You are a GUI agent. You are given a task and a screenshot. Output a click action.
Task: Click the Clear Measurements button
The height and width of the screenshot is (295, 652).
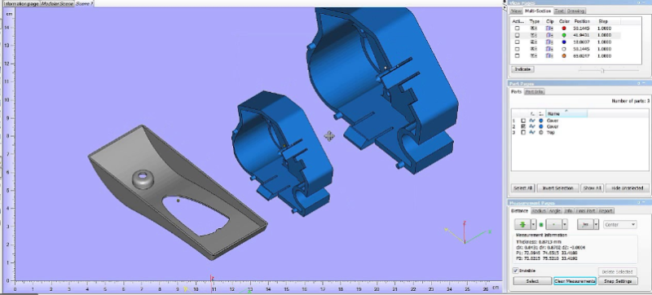tap(575, 281)
